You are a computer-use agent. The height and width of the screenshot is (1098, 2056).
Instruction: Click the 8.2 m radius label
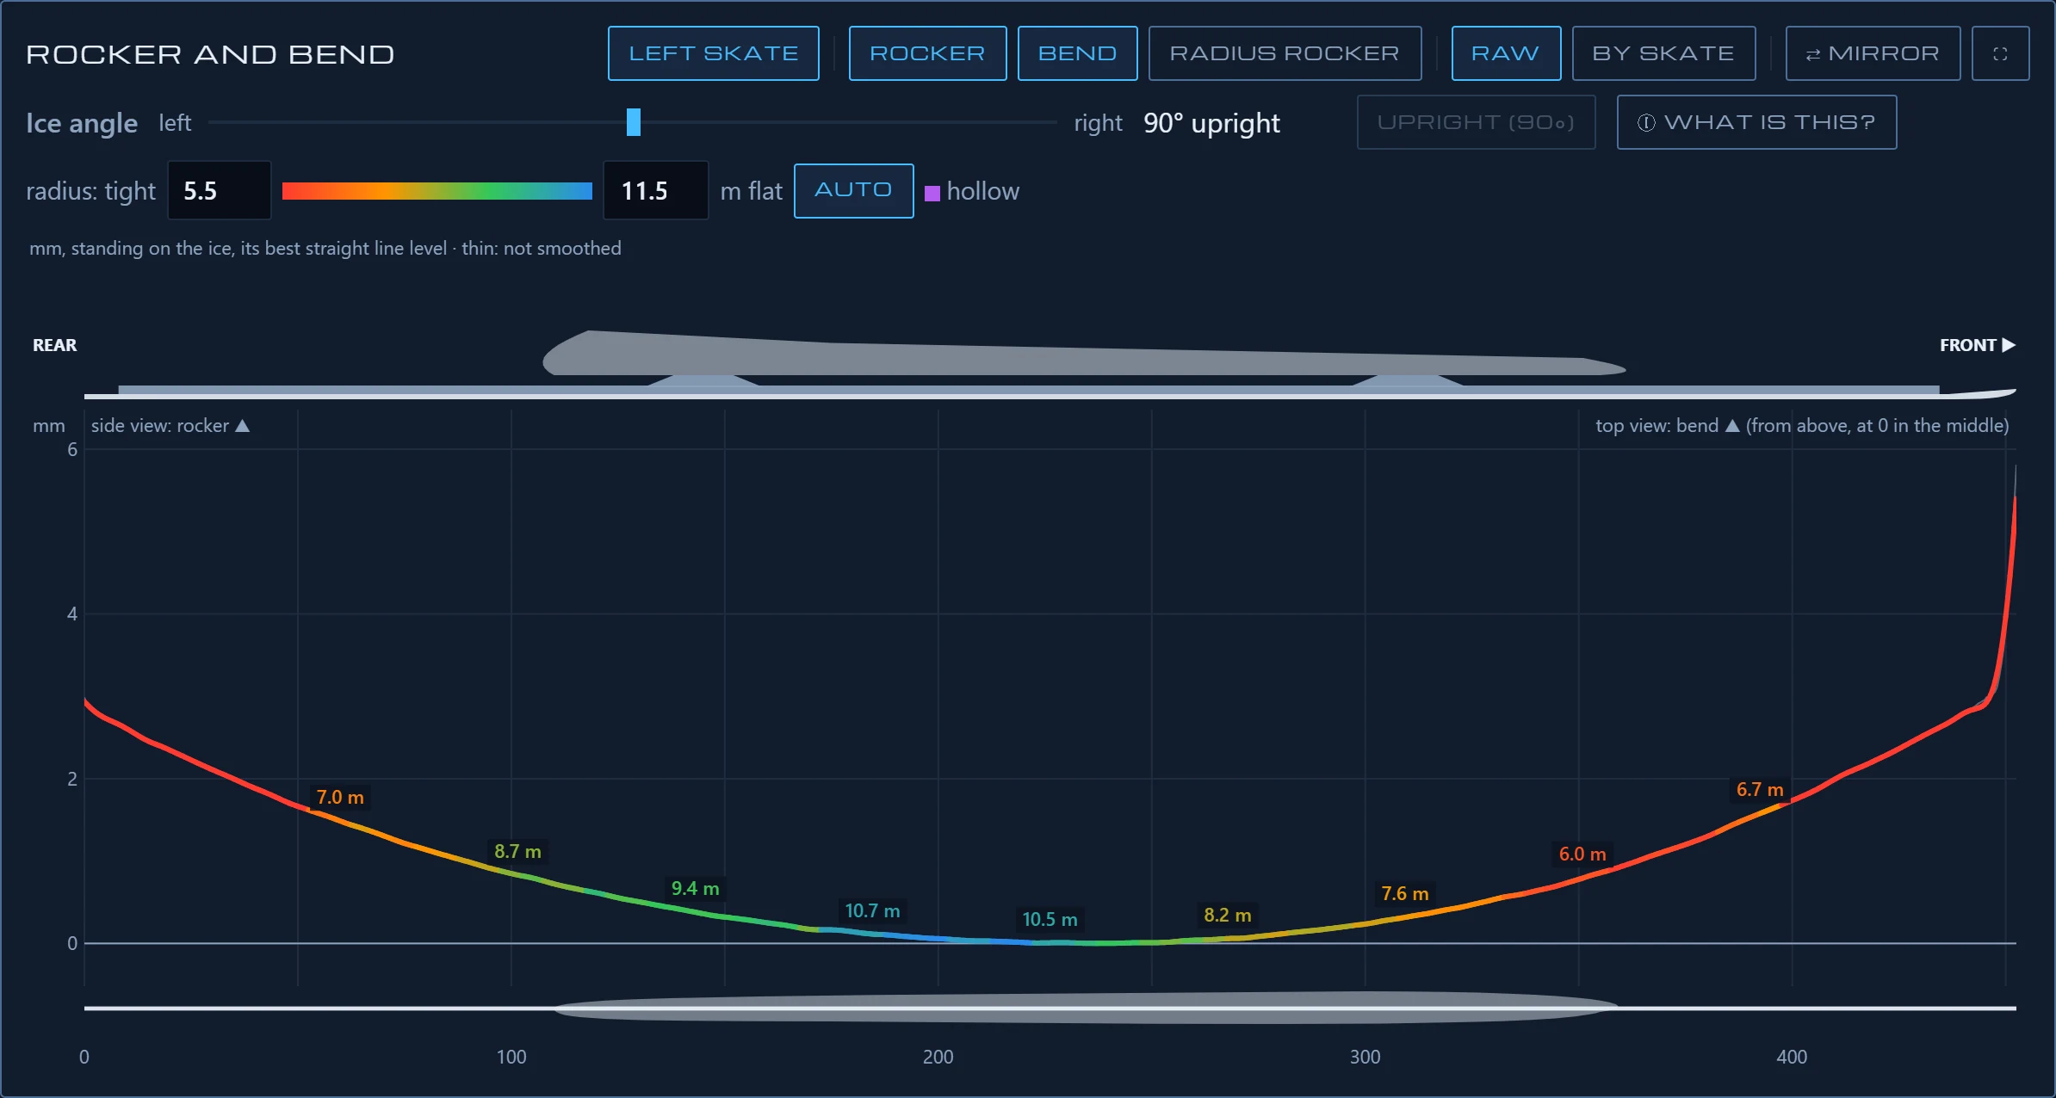coord(1227,915)
